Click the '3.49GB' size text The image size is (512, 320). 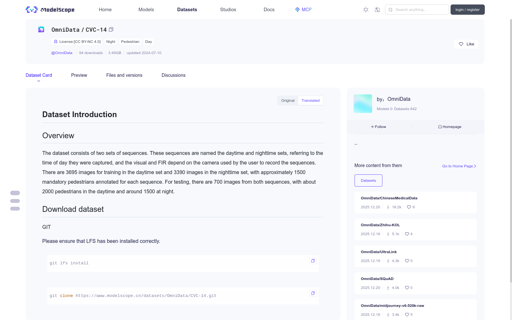click(115, 53)
